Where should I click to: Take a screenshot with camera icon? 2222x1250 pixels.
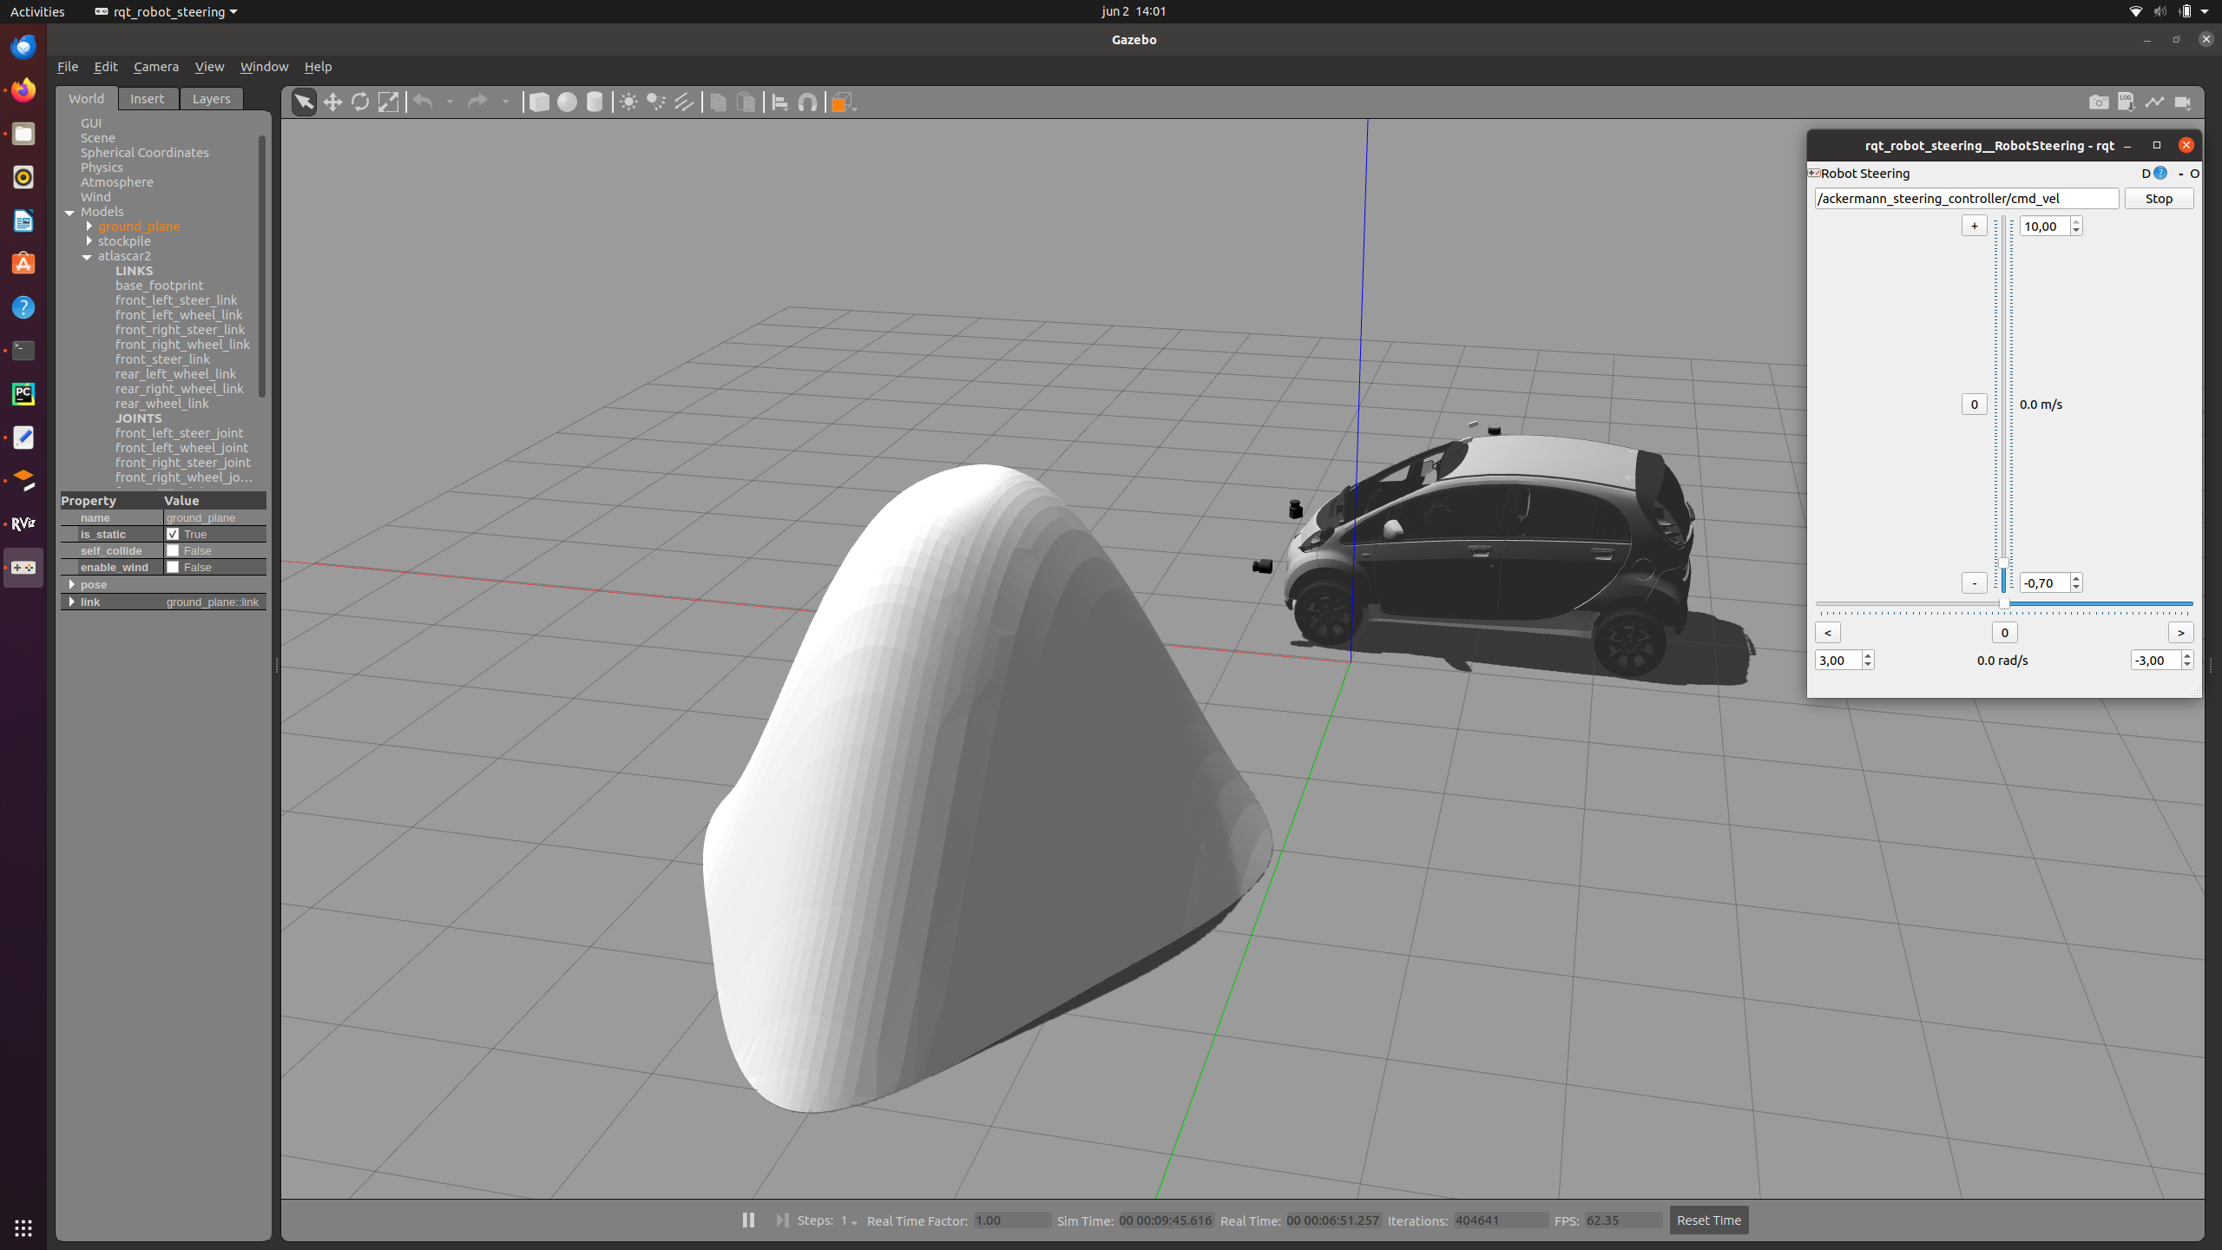2098,102
